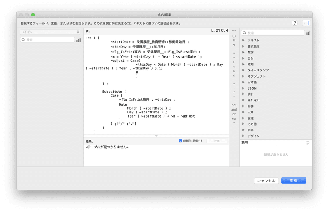Insert the caret power operator
This screenshot has height=212, width=329.
click(x=234, y=123)
